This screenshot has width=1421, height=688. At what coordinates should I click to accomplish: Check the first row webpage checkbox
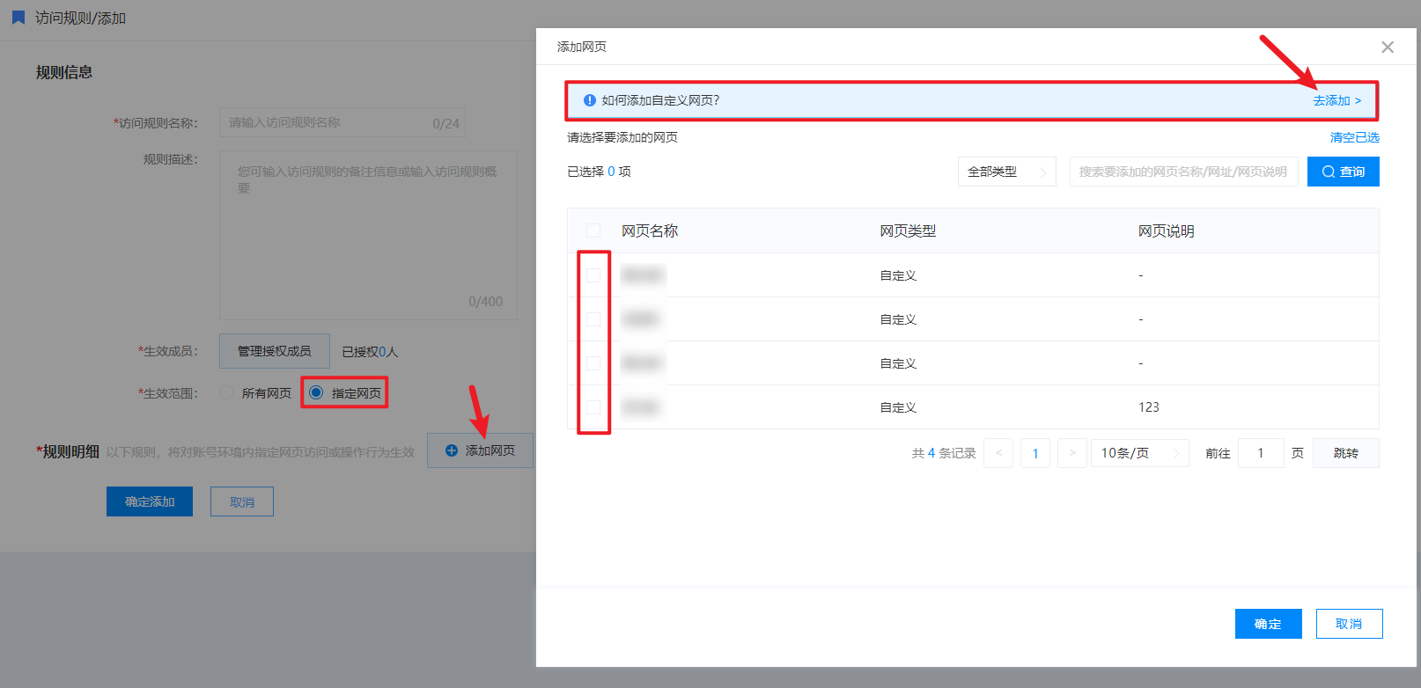593,275
